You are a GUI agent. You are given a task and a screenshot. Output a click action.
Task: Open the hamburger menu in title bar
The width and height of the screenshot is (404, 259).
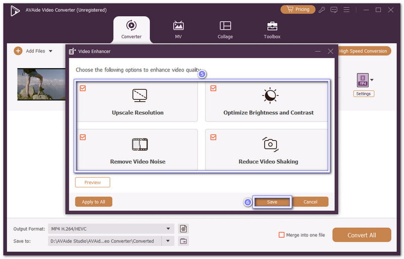[345, 10]
